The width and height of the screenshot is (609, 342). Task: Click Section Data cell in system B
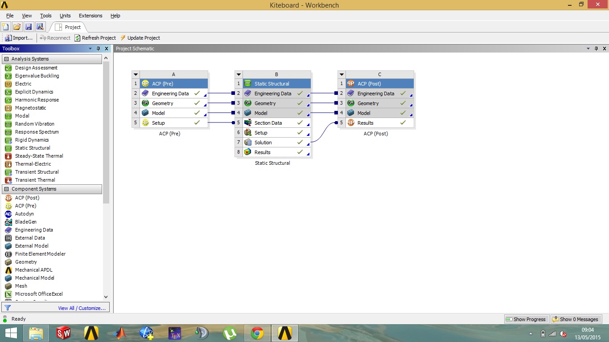[x=276, y=123]
